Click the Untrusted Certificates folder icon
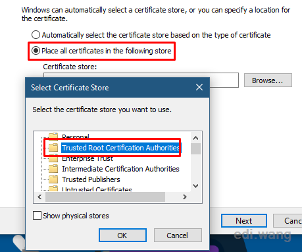Viewport: 302px width, 252px height. (x=53, y=189)
